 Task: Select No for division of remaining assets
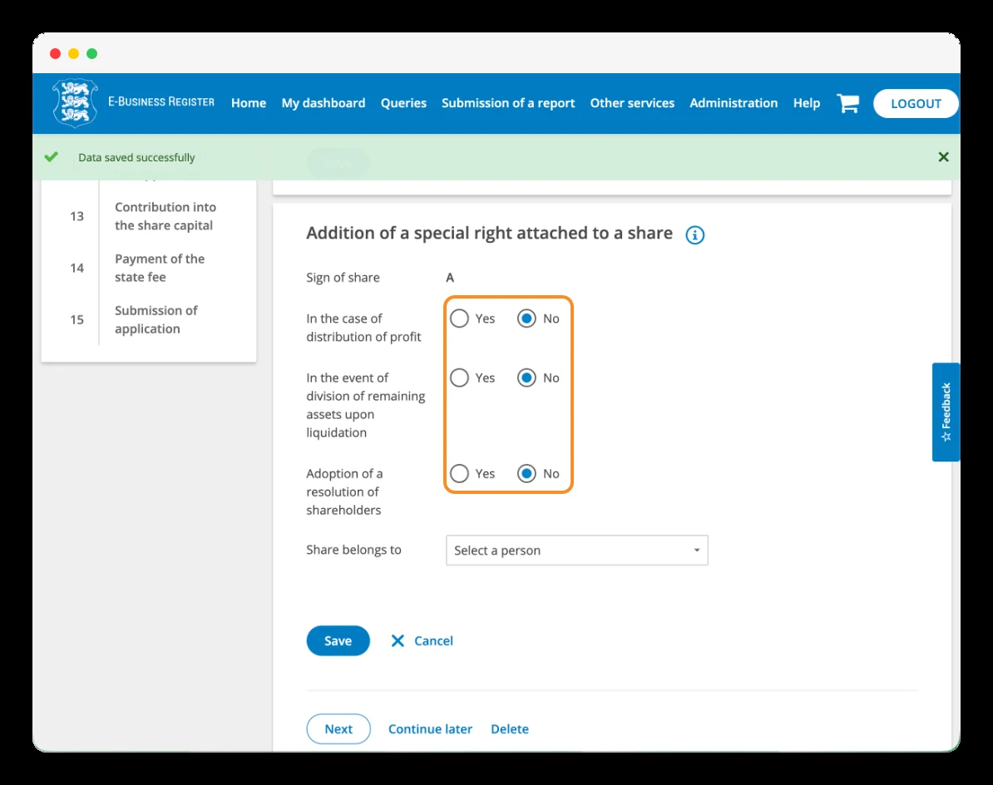pos(526,378)
